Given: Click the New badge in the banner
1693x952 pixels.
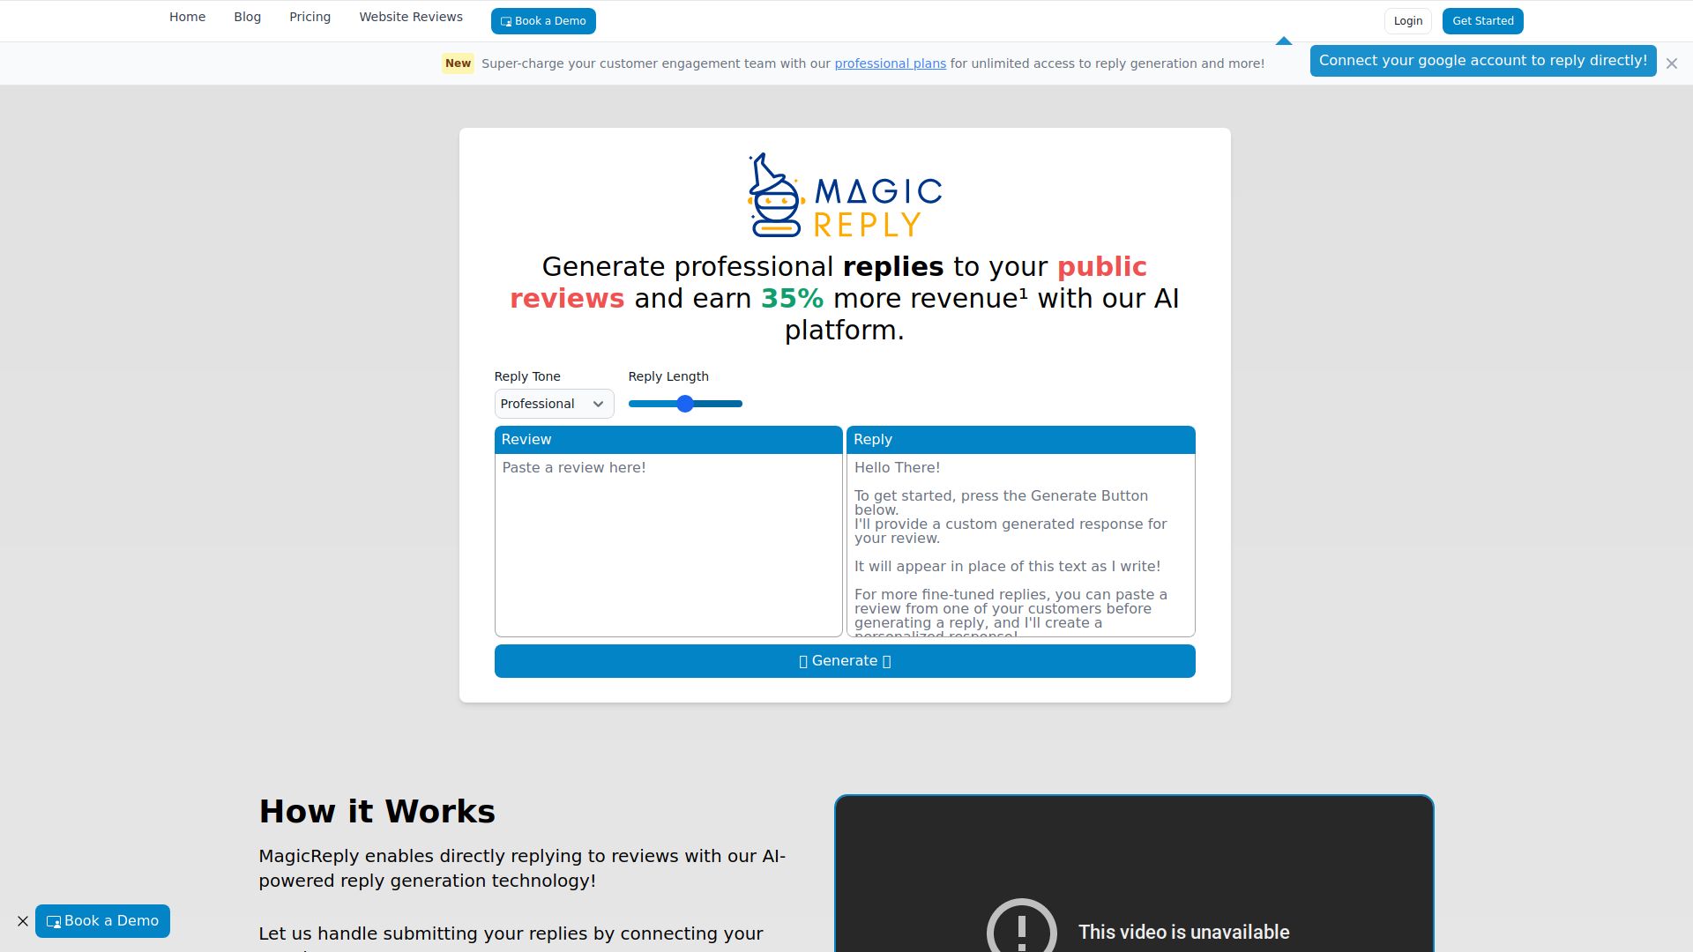Looking at the screenshot, I should pos(459,63).
